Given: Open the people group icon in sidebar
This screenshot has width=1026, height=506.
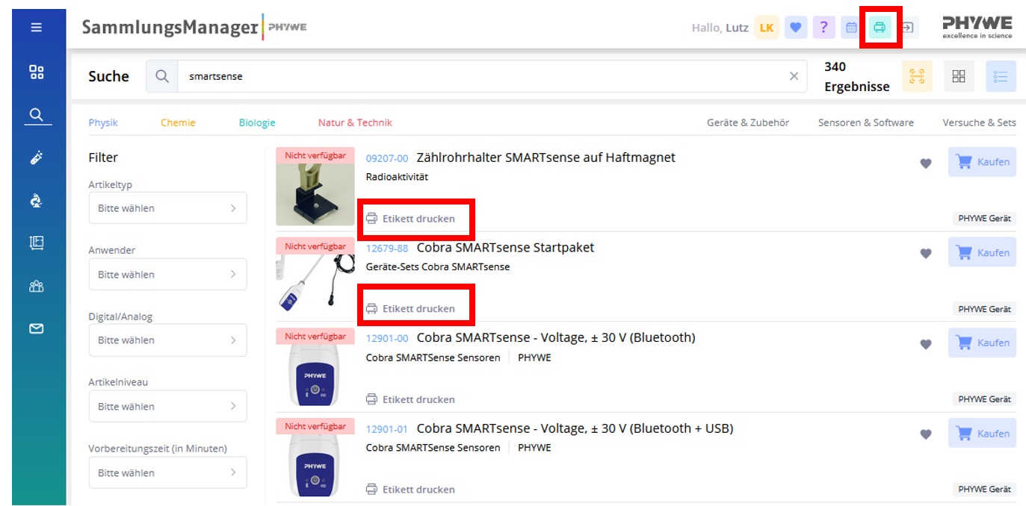Looking at the screenshot, I should pos(36,286).
